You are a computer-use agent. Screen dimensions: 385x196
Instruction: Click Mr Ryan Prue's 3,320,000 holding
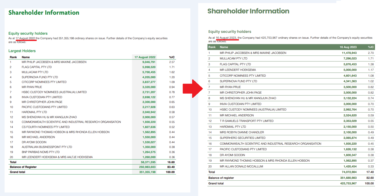coord(149,87)
